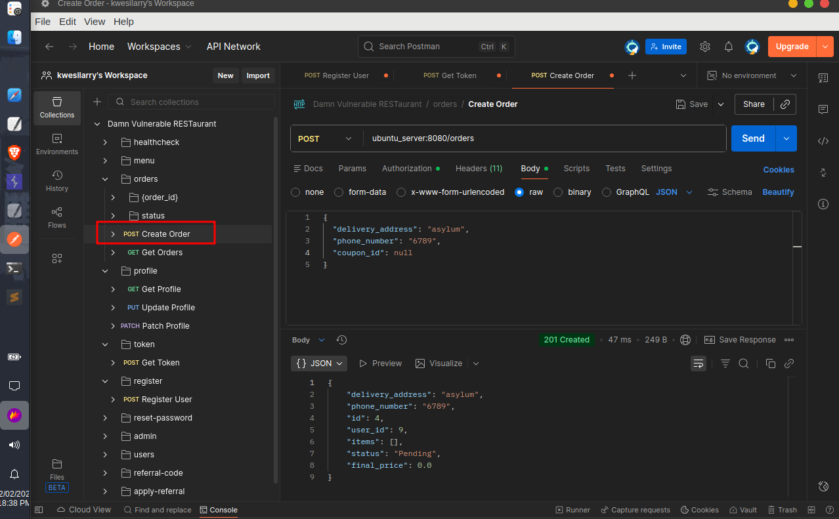Switch to the Headers request tab
The height and width of the screenshot is (519, 839).
click(479, 169)
